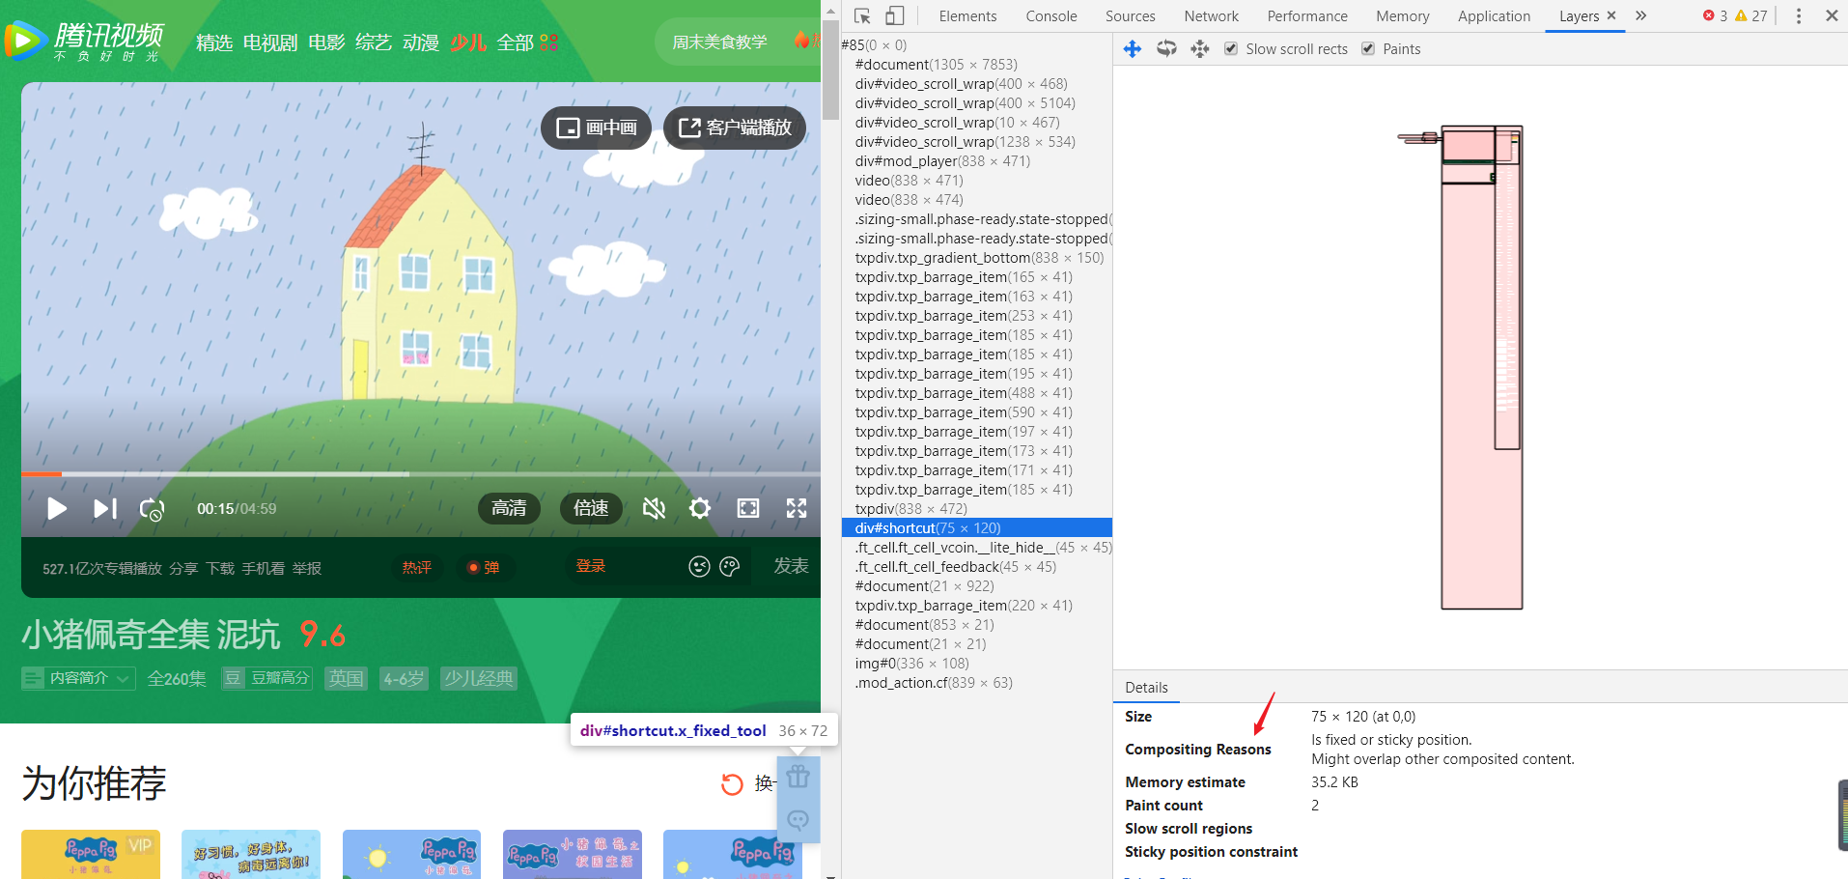The image size is (1848, 879).
Task: Expand the 内容简介 dropdown
Action: click(77, 678)
